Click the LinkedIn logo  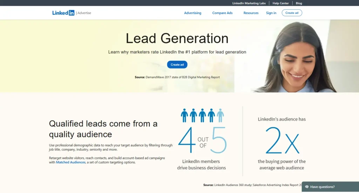[x=63, y=13]
